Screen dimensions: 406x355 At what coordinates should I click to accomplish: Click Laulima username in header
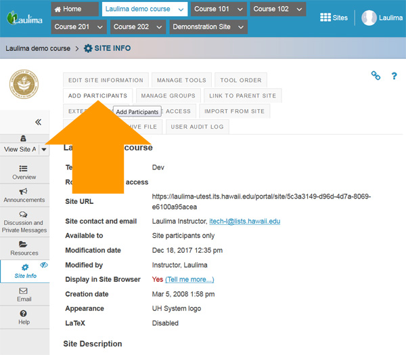pyautogui.click(x=390, y=18)
